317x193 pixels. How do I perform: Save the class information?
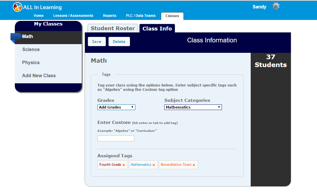97,42
